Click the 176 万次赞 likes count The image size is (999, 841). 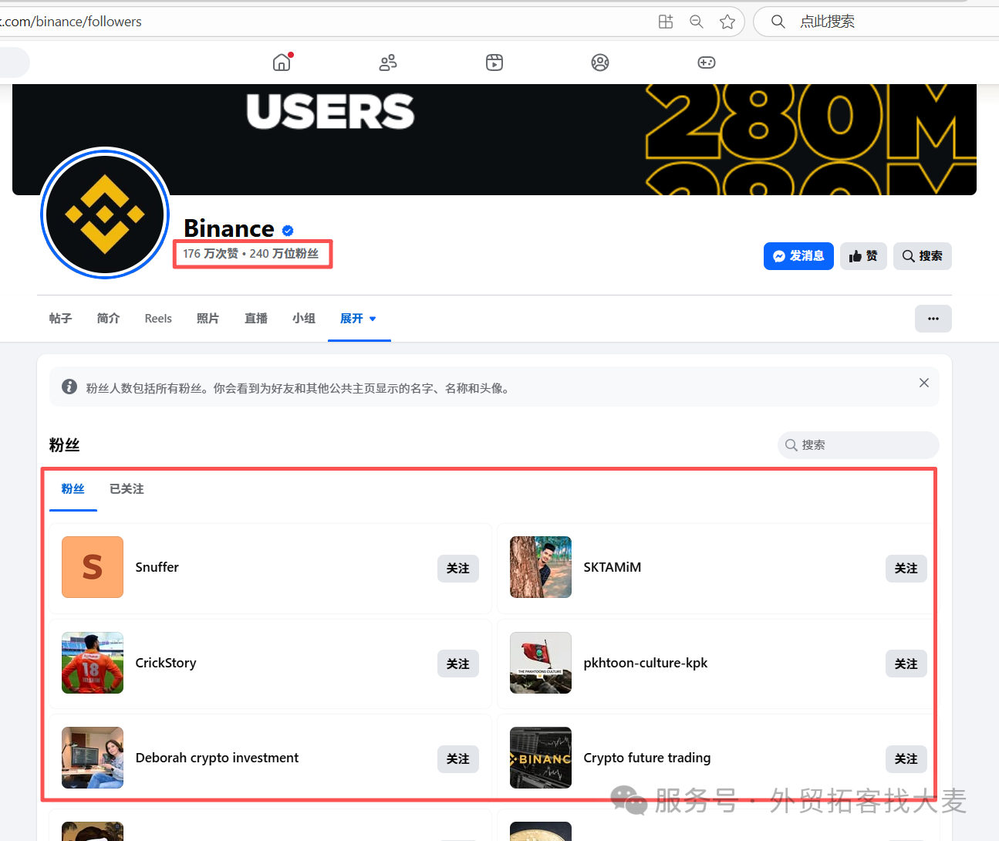tap(211, 254)
